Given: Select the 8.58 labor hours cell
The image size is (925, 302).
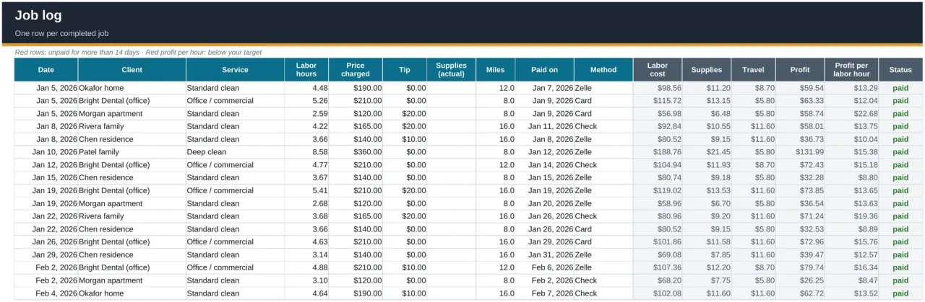Looking at the screenshot, I should tap(306, 152).
